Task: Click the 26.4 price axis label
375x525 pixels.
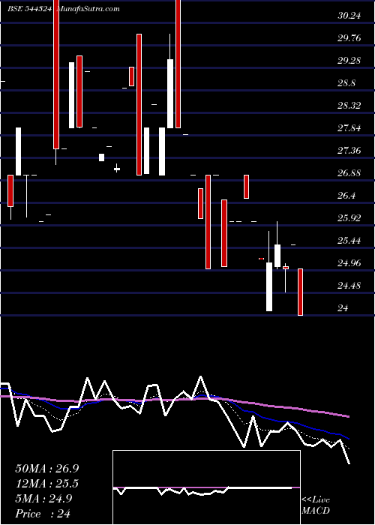Action: [346, 196]
